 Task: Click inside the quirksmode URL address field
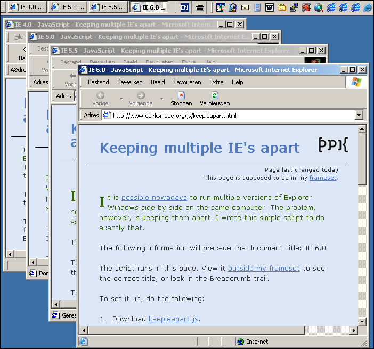(x=229, y=115)
